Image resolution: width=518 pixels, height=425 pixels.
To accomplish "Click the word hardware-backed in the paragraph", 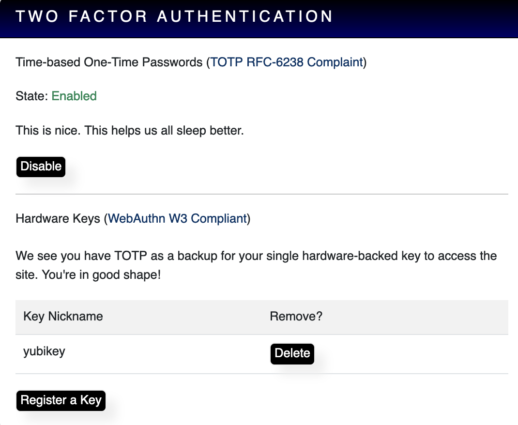I will coord(350,256).
